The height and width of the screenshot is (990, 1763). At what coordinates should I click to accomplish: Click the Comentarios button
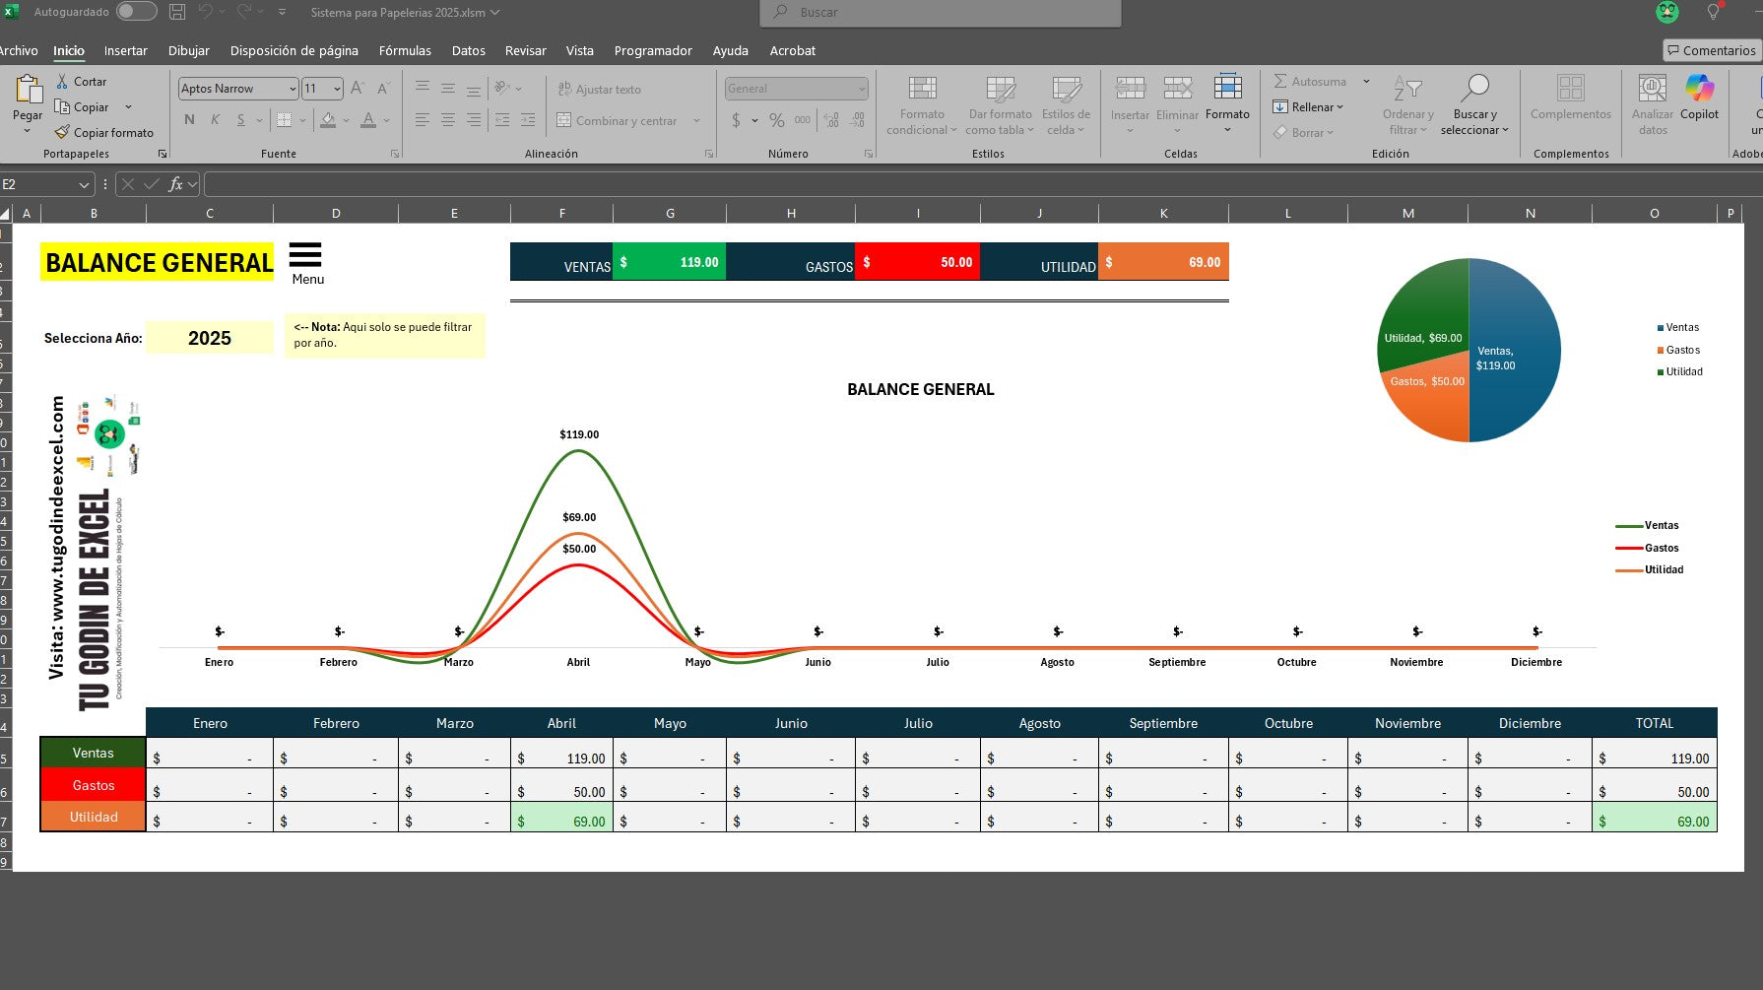[x=1712, y=50]
